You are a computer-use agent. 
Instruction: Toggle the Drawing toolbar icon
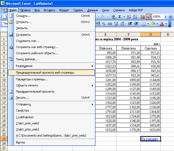[x=149, y=17]
